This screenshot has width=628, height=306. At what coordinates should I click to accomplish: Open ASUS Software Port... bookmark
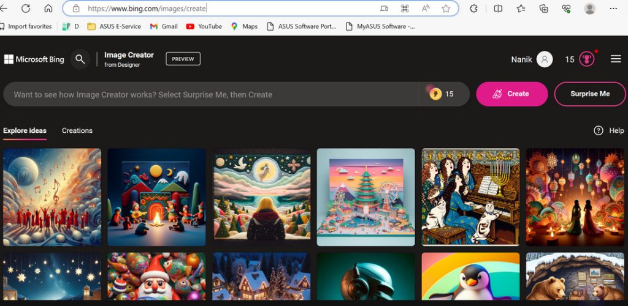301,26
